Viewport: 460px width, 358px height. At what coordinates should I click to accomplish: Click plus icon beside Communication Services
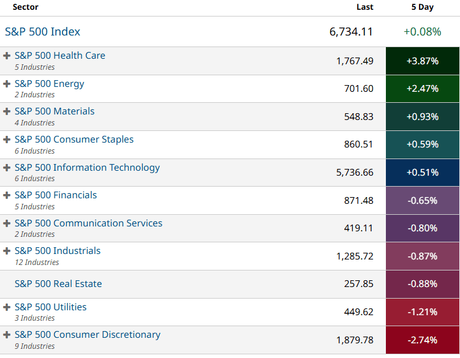[7, 223]
